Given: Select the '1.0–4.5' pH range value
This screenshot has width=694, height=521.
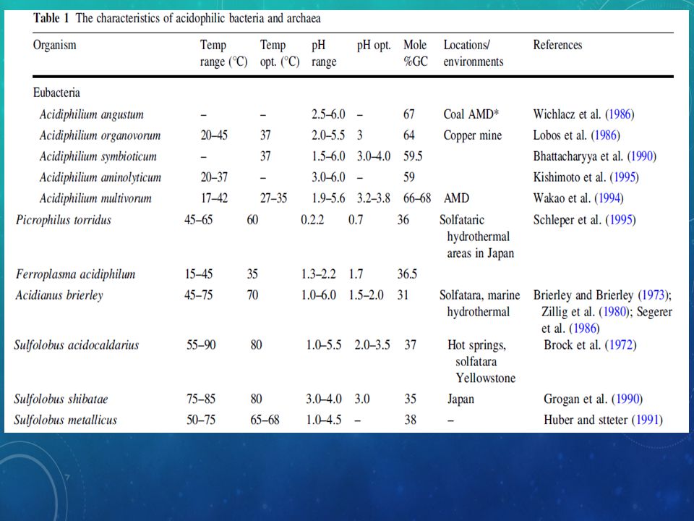Looking at the screenshot, I should click(324, 420).
